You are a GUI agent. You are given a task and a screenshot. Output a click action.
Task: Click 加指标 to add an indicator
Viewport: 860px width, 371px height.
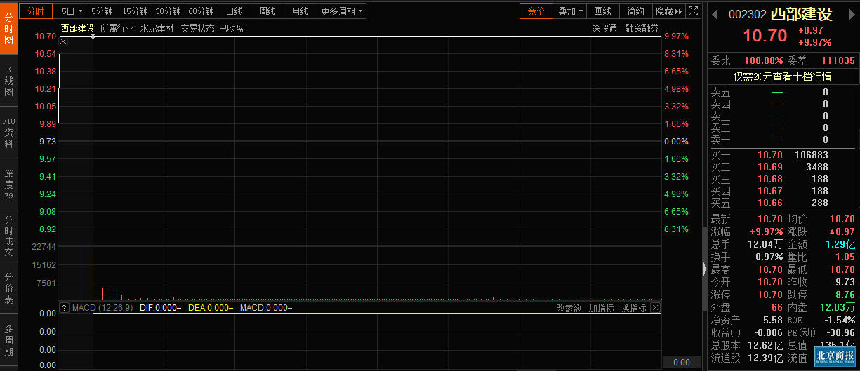[601, 308]
